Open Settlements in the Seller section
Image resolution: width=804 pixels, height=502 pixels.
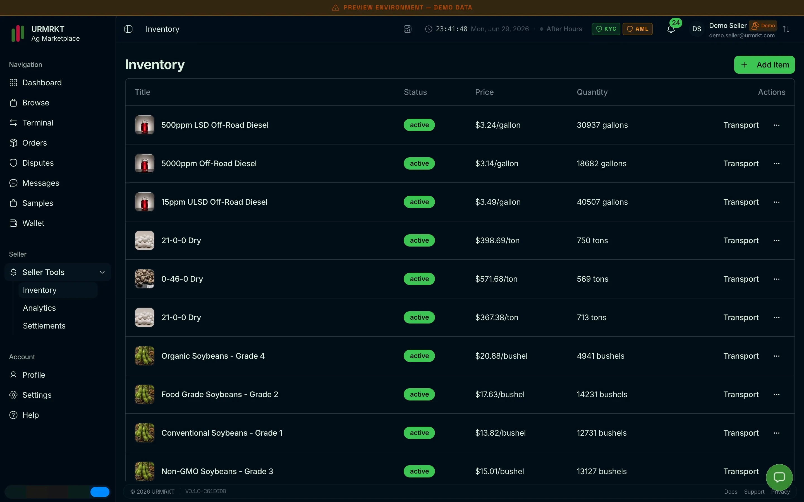click(44, 326)
